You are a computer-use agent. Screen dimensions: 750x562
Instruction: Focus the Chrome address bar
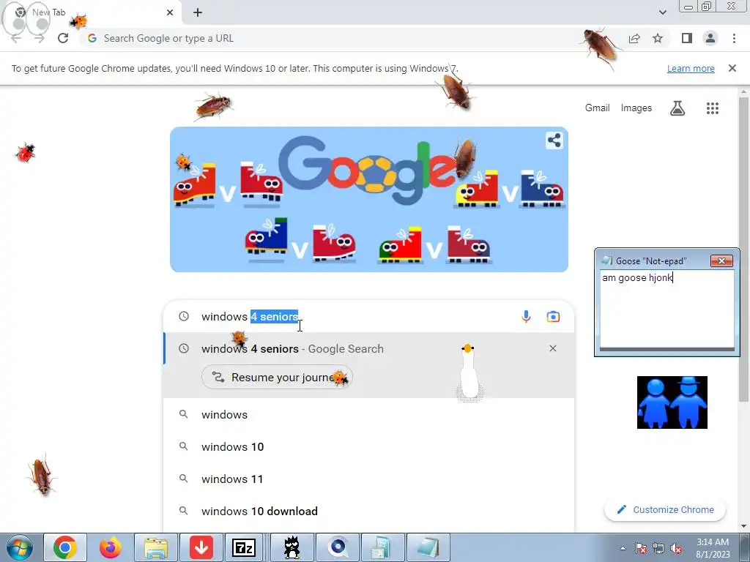click(x=354, y=38)
